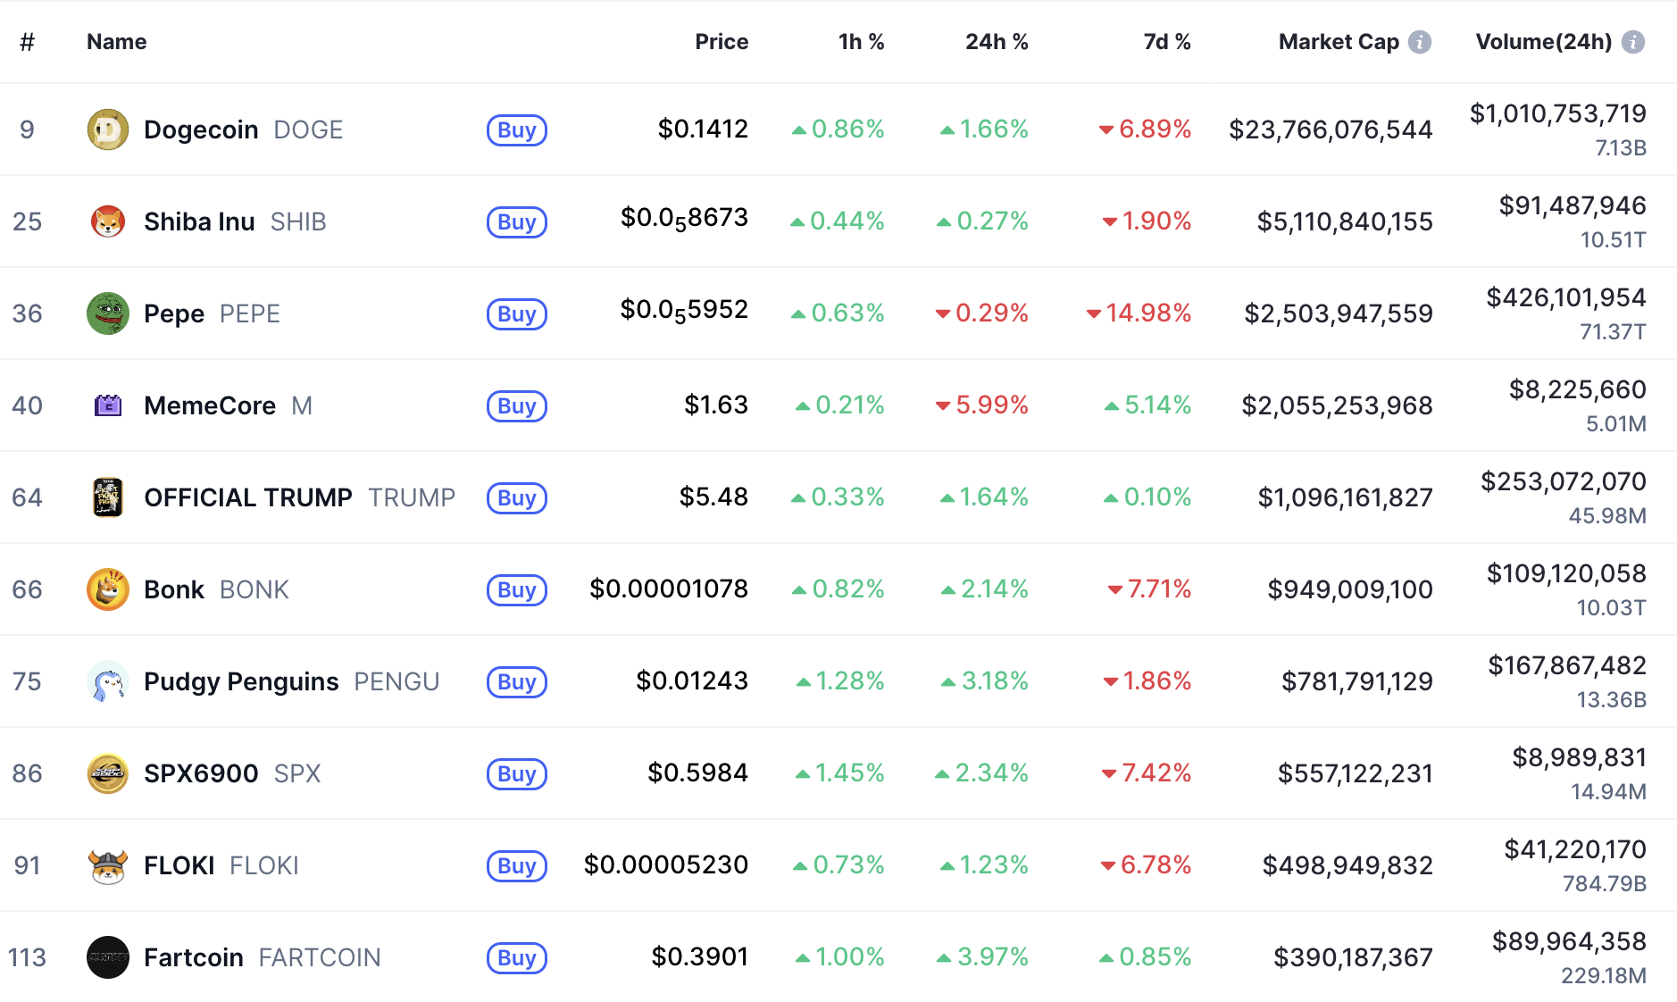1677x1002 pixels.
Task: Click the Bonk dog logo
Action: pyautogui.click(x=108, y=589)
